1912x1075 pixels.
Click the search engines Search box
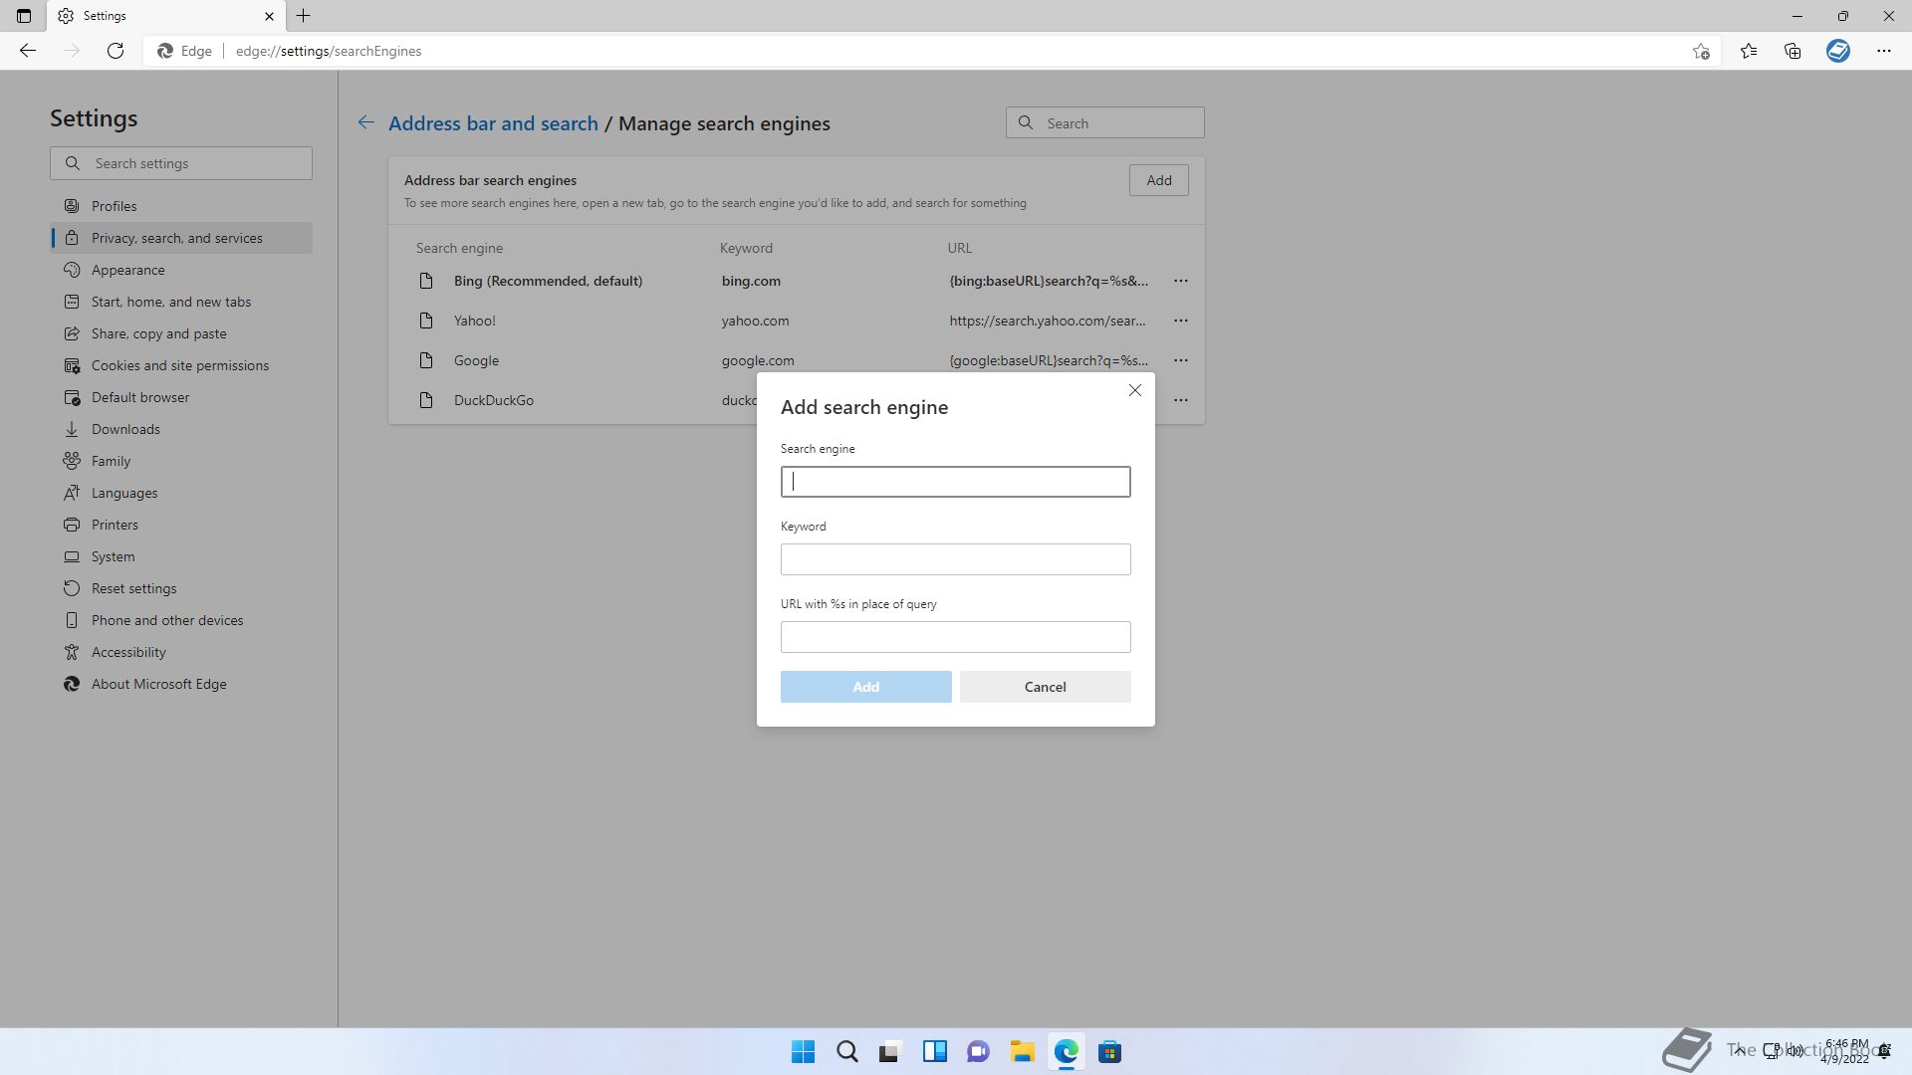click(1104, 123)
